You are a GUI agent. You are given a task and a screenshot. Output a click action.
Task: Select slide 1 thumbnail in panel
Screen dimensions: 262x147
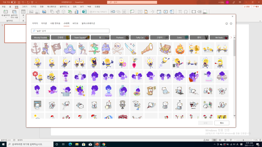15,33
